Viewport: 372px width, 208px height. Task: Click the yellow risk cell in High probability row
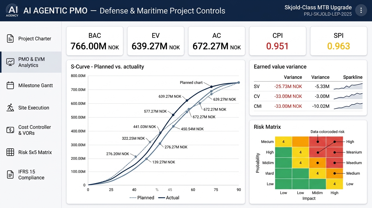[300, 152]
